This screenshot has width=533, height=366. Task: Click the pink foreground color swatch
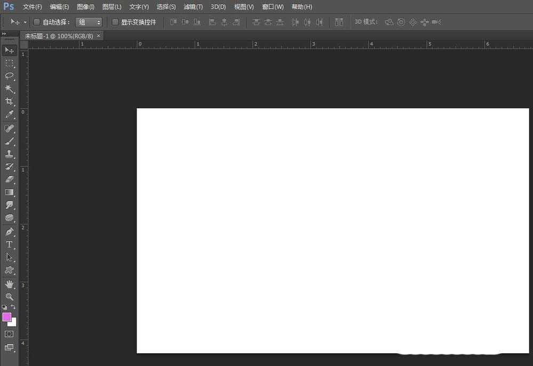click(x=7, y=317)
